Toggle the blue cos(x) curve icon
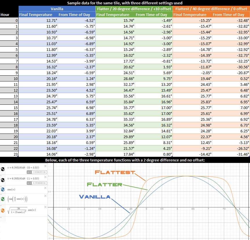 (x=3, y=189)
